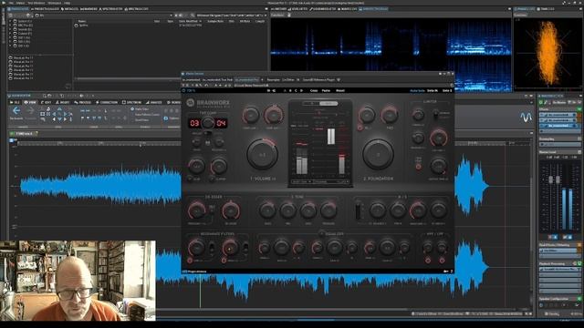Click the Tone Presence knob

(328, 210)
